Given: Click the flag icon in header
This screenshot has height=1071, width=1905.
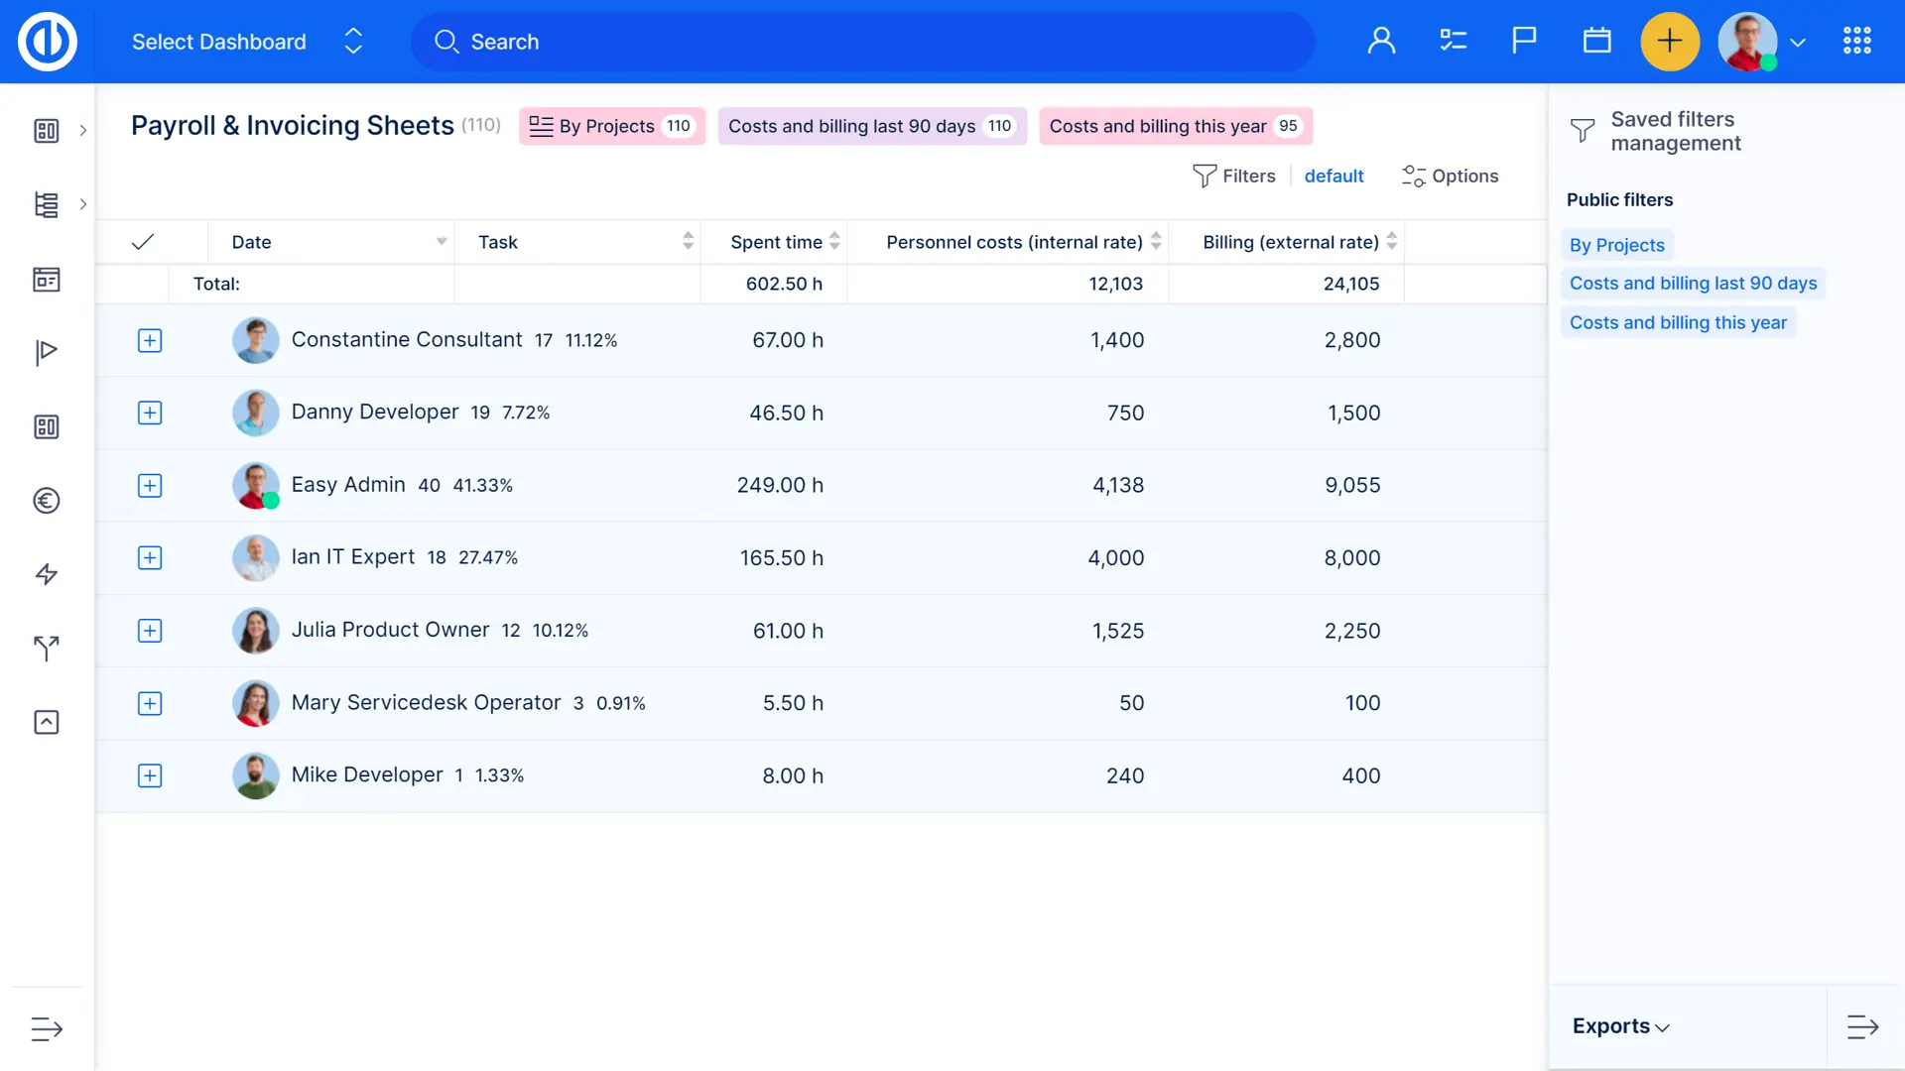Looking at the screenshot, I should [1524, 42].
